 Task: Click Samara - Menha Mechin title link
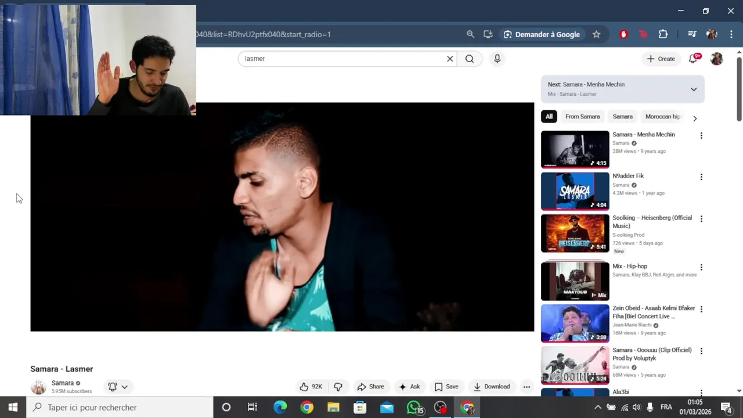pyautogui.click(x=643, y=135)
